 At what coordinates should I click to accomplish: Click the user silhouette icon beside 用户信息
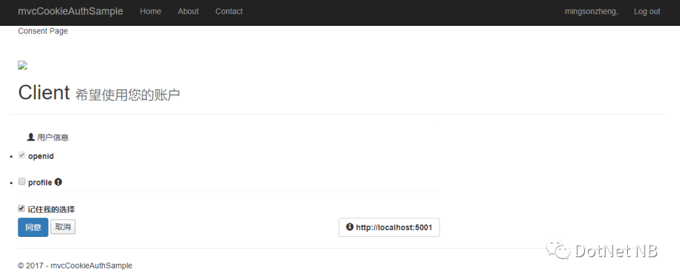point(31,137)
